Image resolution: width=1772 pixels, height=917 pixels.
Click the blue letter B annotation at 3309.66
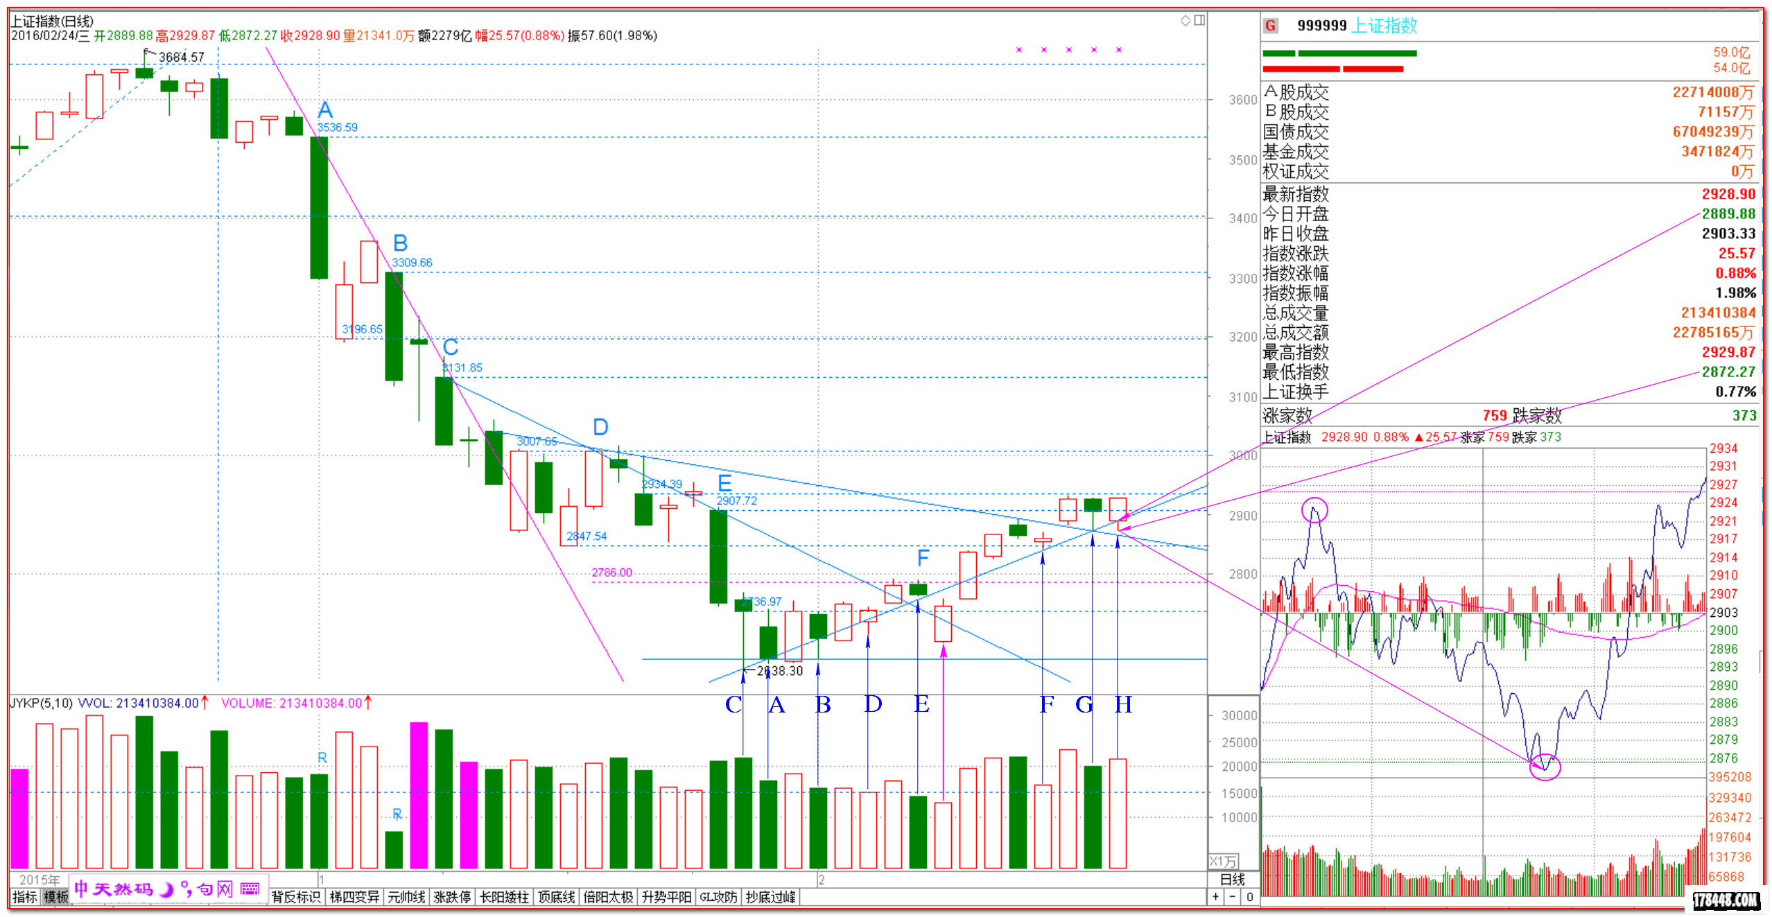pos(400,243)
